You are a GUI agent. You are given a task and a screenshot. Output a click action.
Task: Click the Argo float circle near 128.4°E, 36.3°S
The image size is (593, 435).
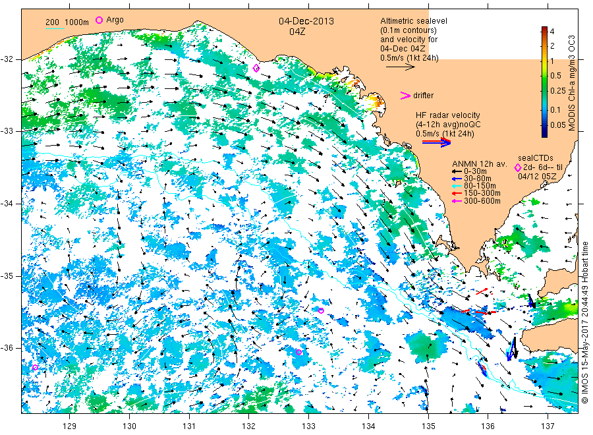click(x=35, y=367)
